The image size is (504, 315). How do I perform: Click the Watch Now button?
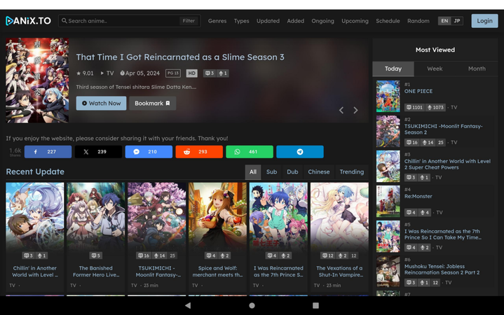coord(101,104)
